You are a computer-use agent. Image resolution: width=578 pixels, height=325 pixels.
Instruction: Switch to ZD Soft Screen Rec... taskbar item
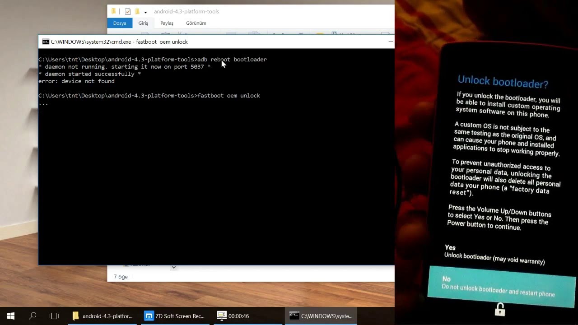(x=175, y=316)
